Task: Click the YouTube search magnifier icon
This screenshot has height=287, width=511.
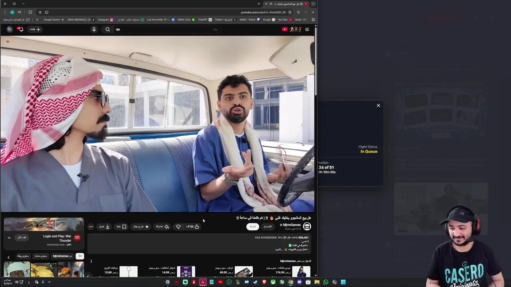Action: pyautogui.click(x=107, y=29)
